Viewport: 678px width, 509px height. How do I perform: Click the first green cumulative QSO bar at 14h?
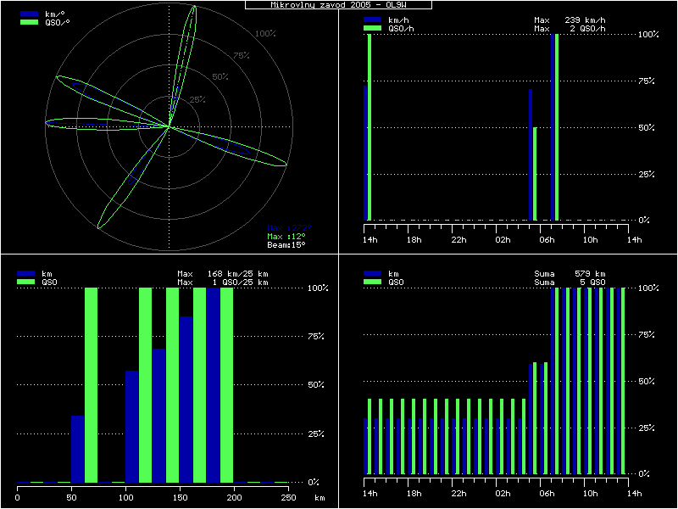[x=370, y=436]
